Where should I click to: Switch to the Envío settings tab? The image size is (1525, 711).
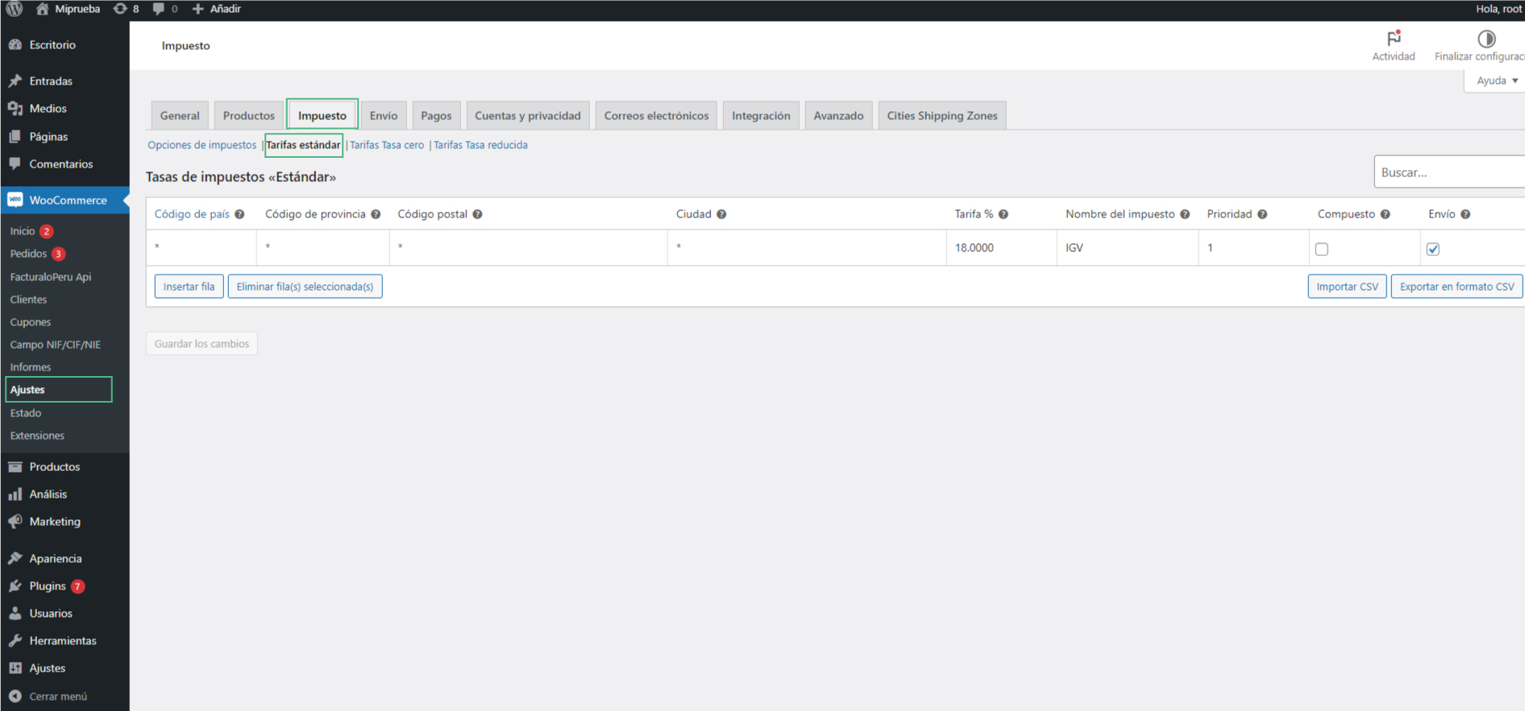[x=383, y=116]
